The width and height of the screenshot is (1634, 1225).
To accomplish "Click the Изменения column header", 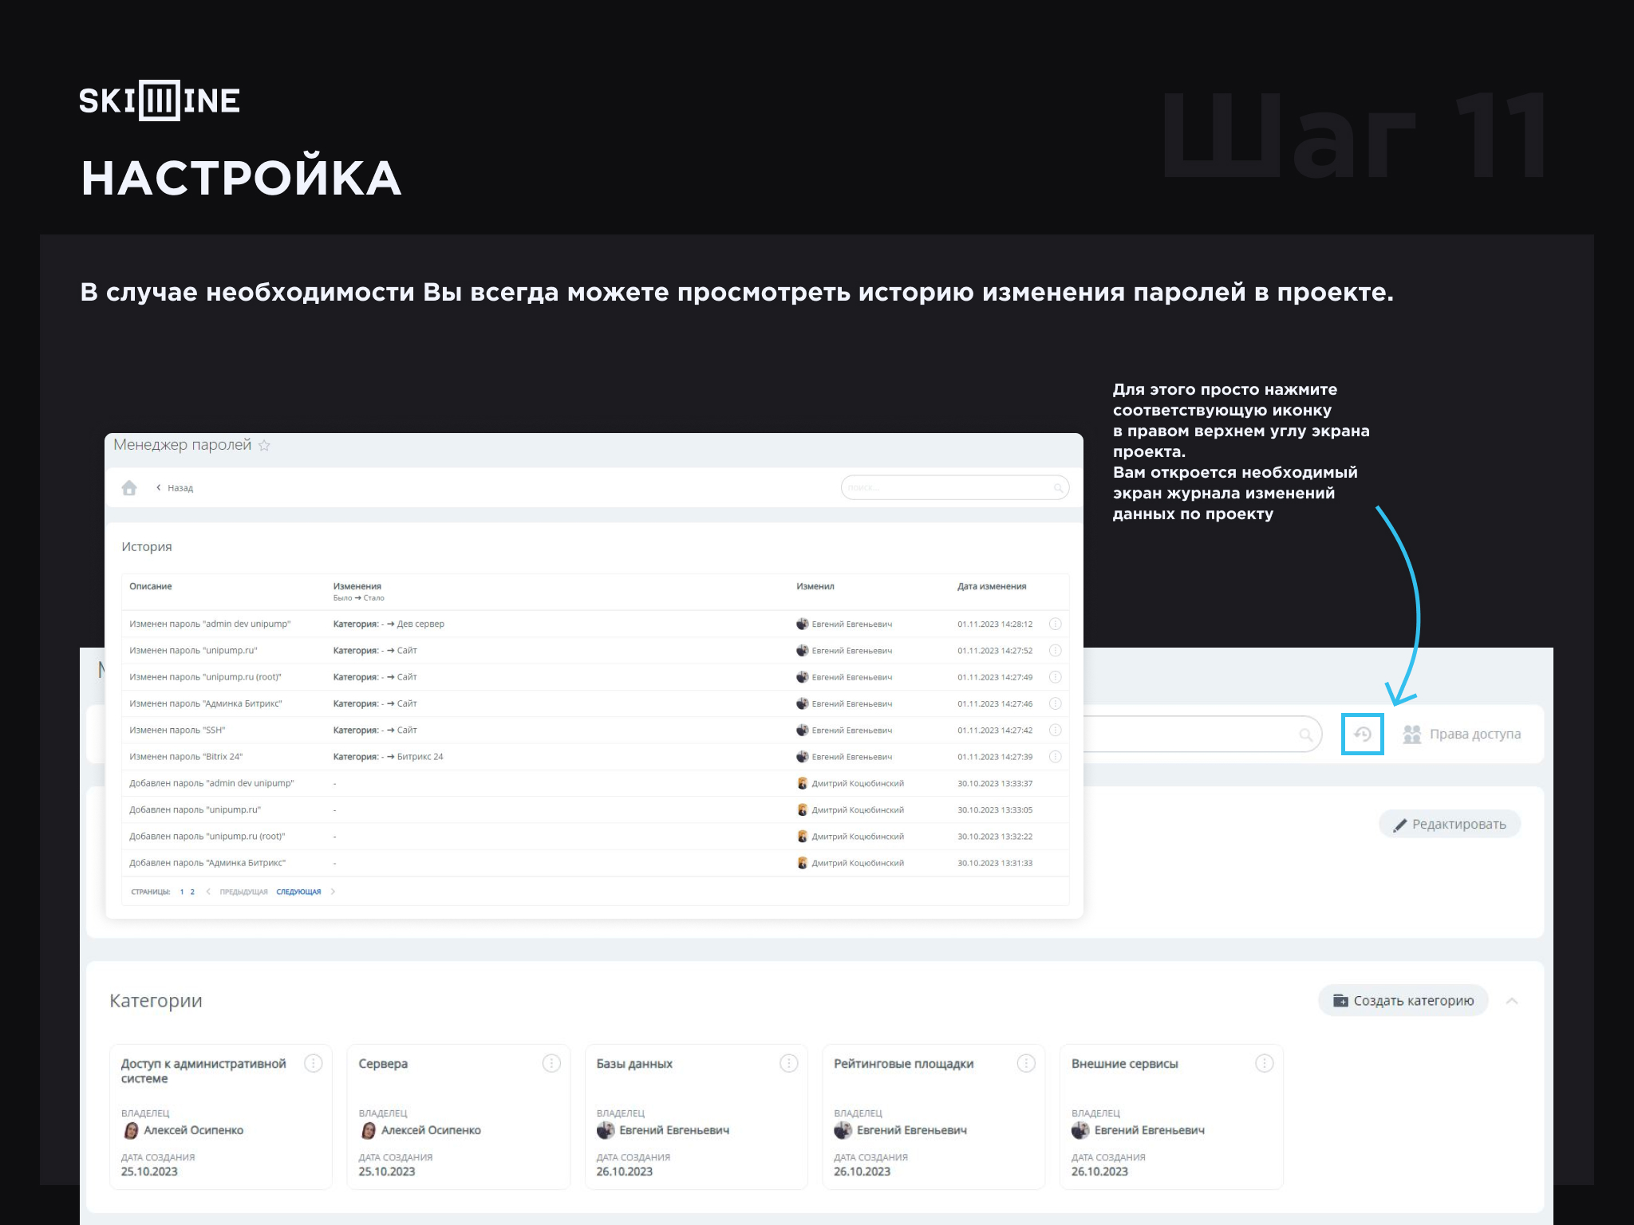I will click(x=357, y=586).
